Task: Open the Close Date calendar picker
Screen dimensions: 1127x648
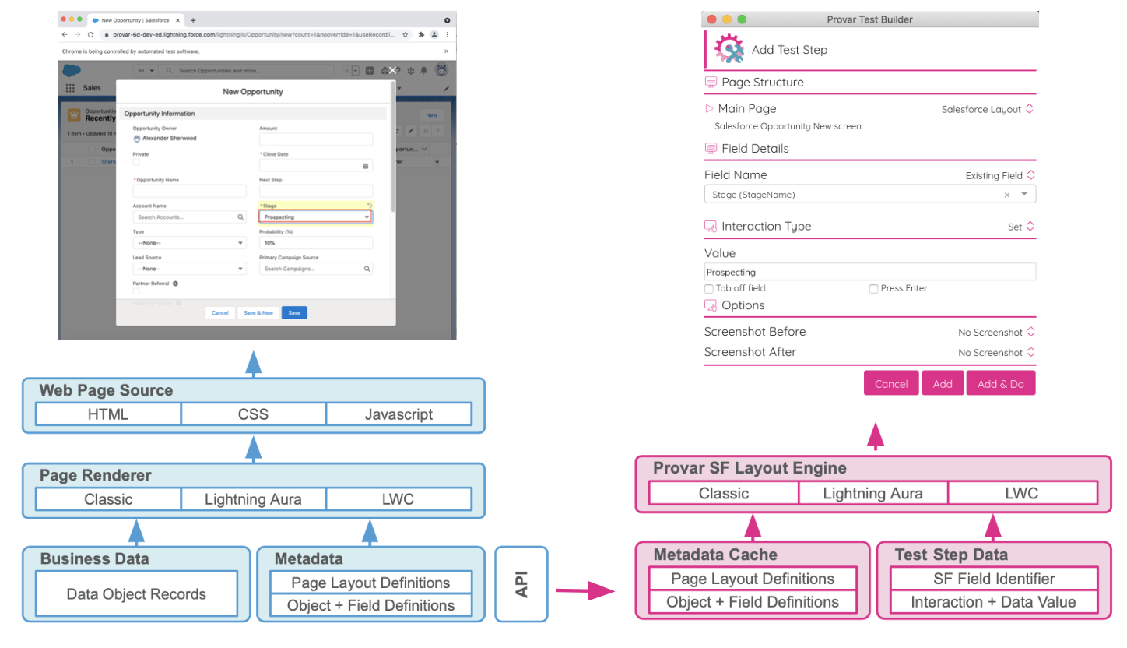Action: coord(365,166)
